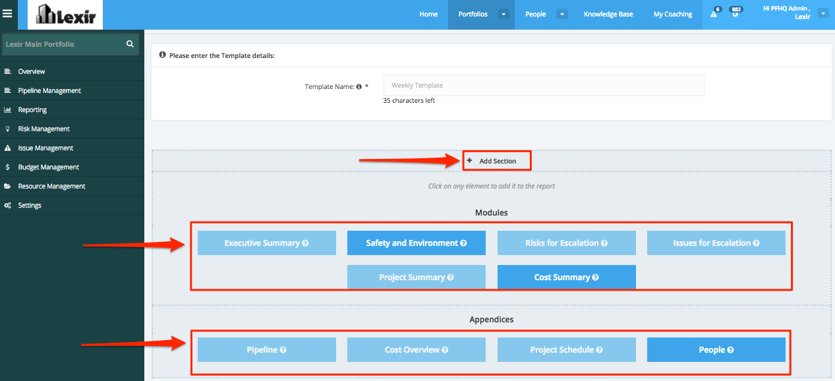Open the notifications icon showing 882
This screenshot has height=381, width=835.
pyautogui.click(x=735, y=14)
